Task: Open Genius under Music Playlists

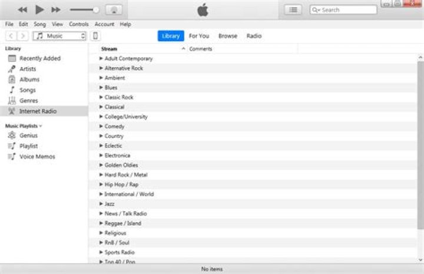Action: [x=28, y=136]
